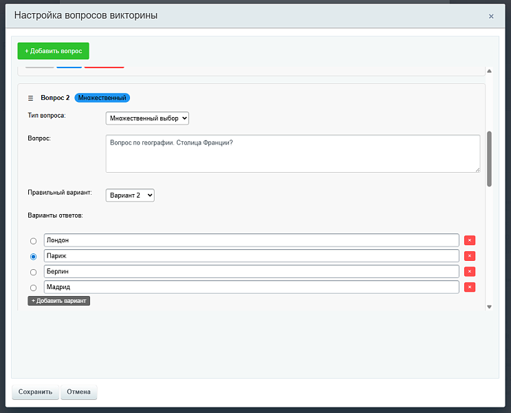This screenshot has height=413, width=511.
Task: Mark Мадрид as the correct answer
Action: tap(34, 288)
